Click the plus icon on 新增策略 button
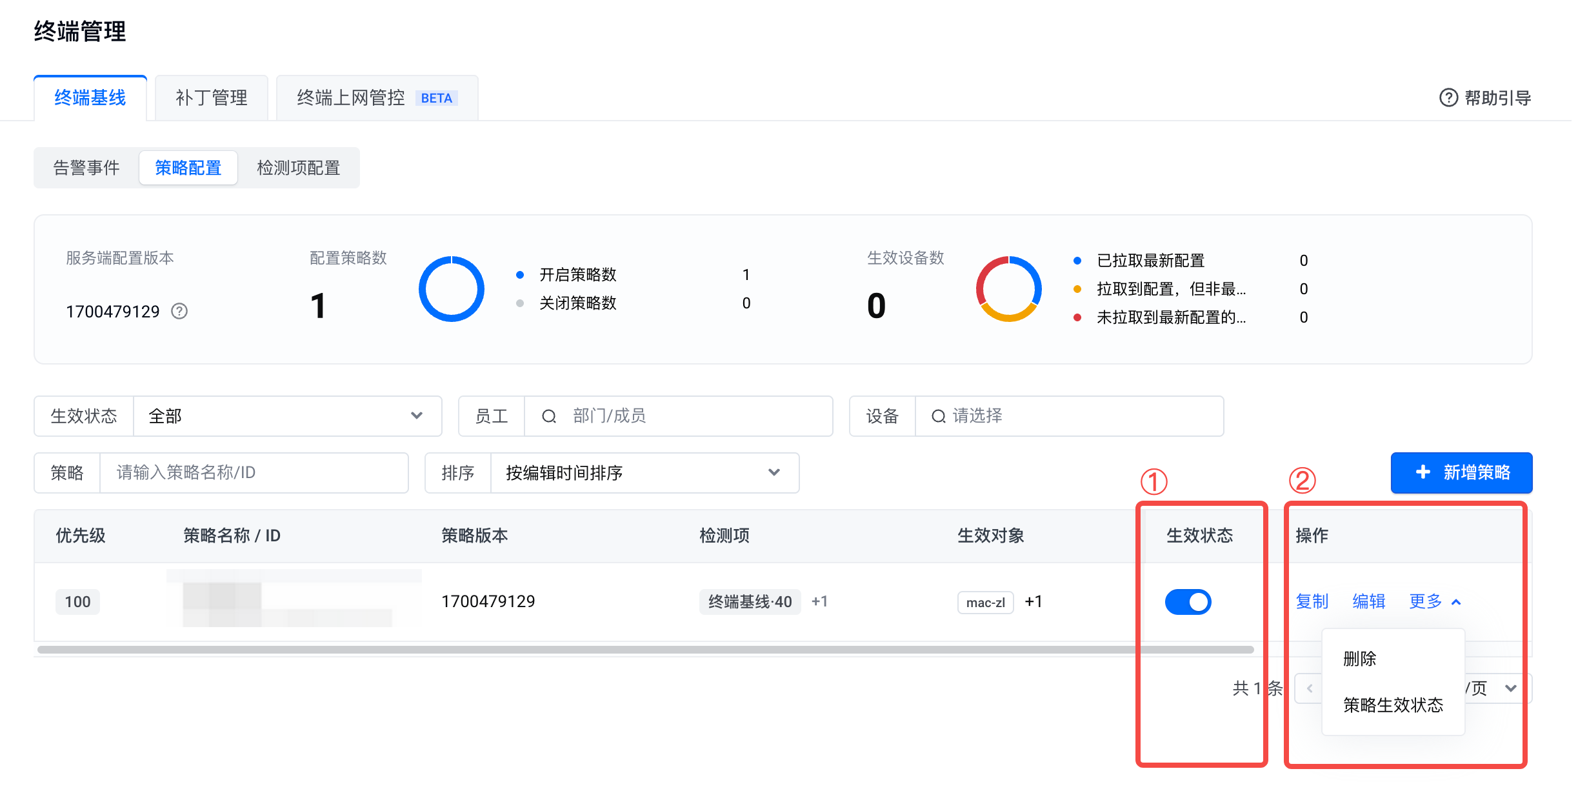 point(1423,472)
